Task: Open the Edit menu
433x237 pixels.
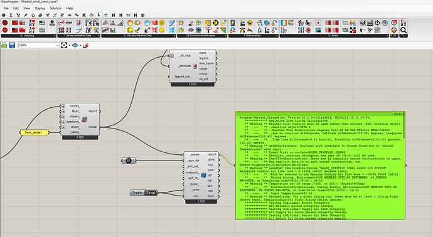Action: pyautogui.click(x=16, y=8)
